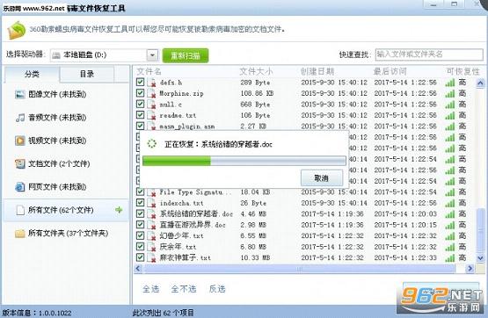Click the vertical scrollbar thumb
This screenshot has height=318, width=488.
click(481, 231)
